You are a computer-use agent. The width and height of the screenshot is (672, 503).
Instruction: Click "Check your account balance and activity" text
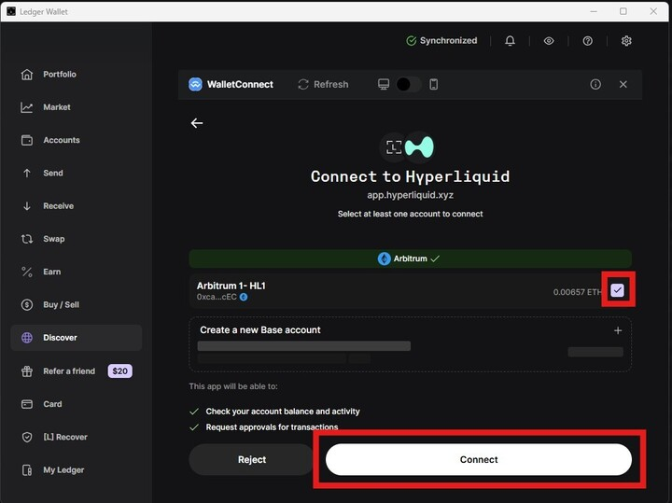click(x=283, y=412)
